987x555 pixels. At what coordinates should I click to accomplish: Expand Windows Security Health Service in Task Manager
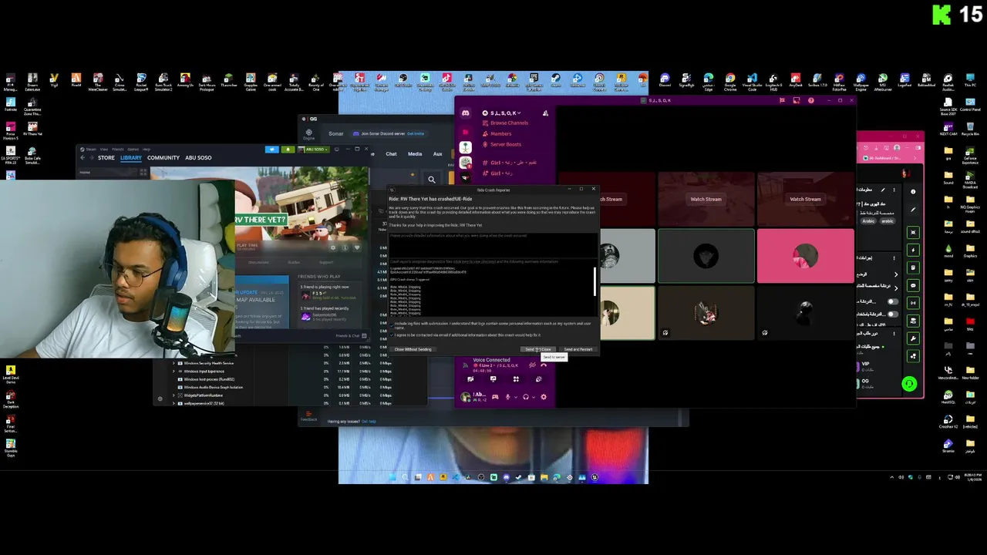(173, 363)
